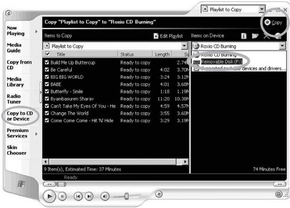Expand the Premium Services submenu arrow
Screen dimensions: 290x208
pos(36,134)
